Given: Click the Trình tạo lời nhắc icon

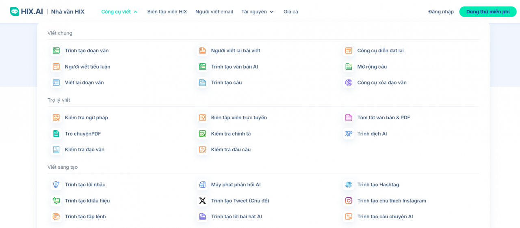Looking at the screenshot, I should [56, 185].
